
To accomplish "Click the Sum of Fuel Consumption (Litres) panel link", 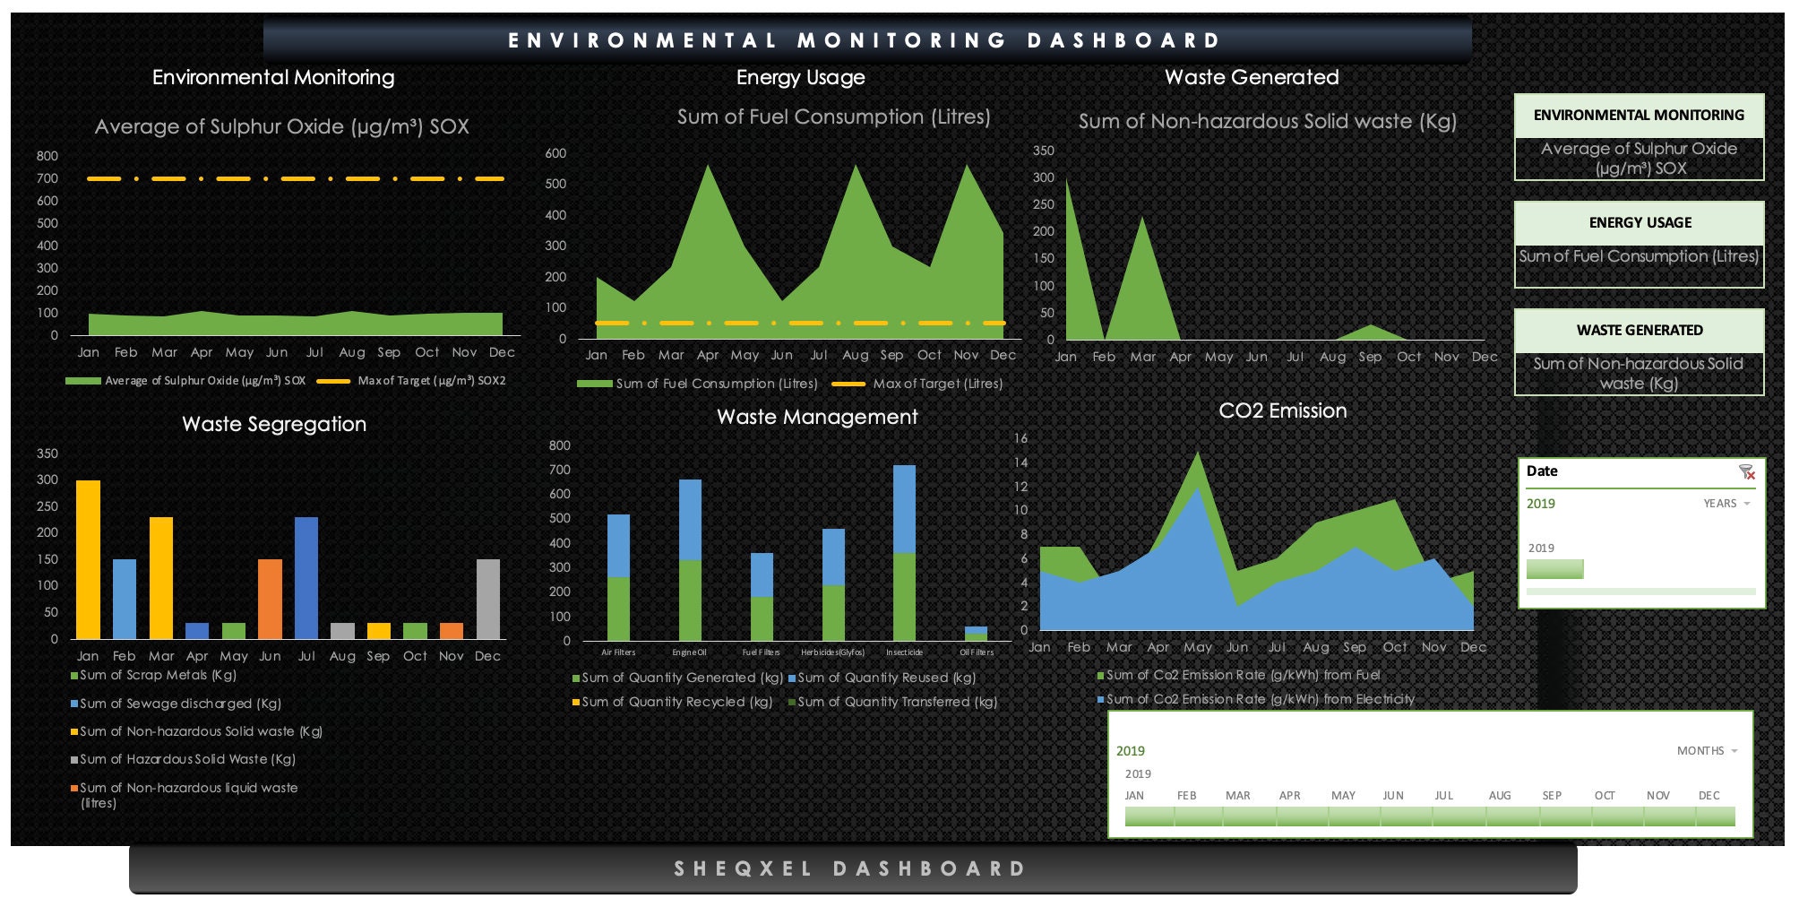I will tap(1639, 257).
